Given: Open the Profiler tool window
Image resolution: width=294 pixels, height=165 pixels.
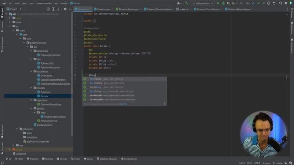Looking at the screenshot, I should point(75,159).
